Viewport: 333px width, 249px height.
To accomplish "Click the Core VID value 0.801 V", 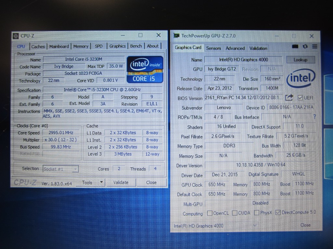I will pyautogui.click(x=110, y=80).
